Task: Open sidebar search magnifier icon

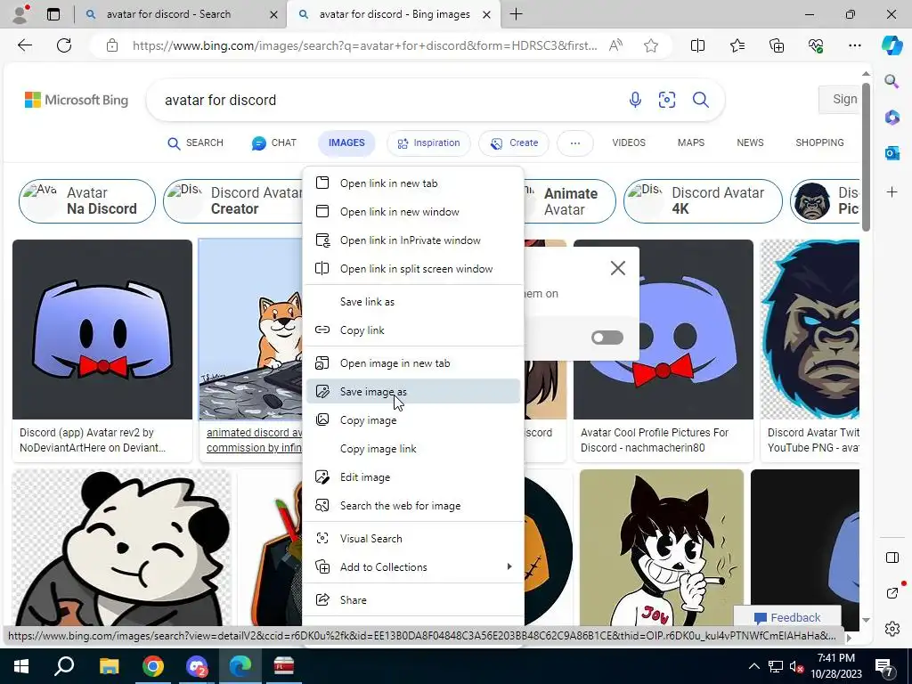Action: [x=892, y=81]
